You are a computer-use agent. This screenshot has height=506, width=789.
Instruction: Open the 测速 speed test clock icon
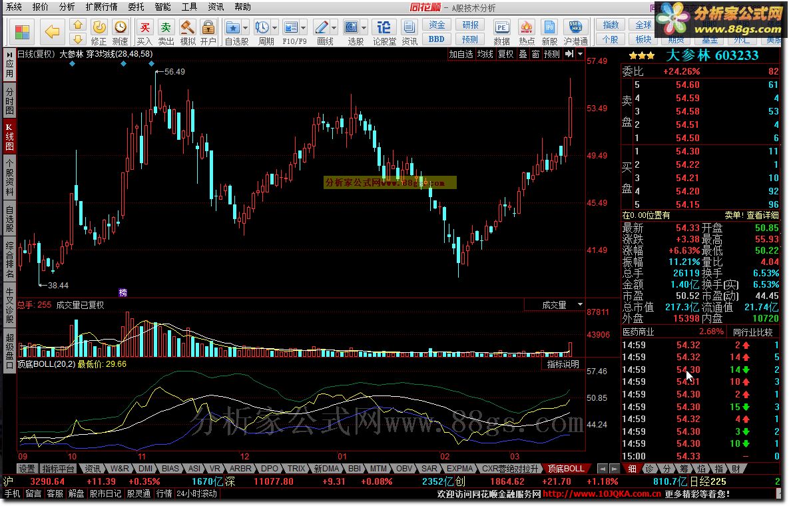(121, 27)
